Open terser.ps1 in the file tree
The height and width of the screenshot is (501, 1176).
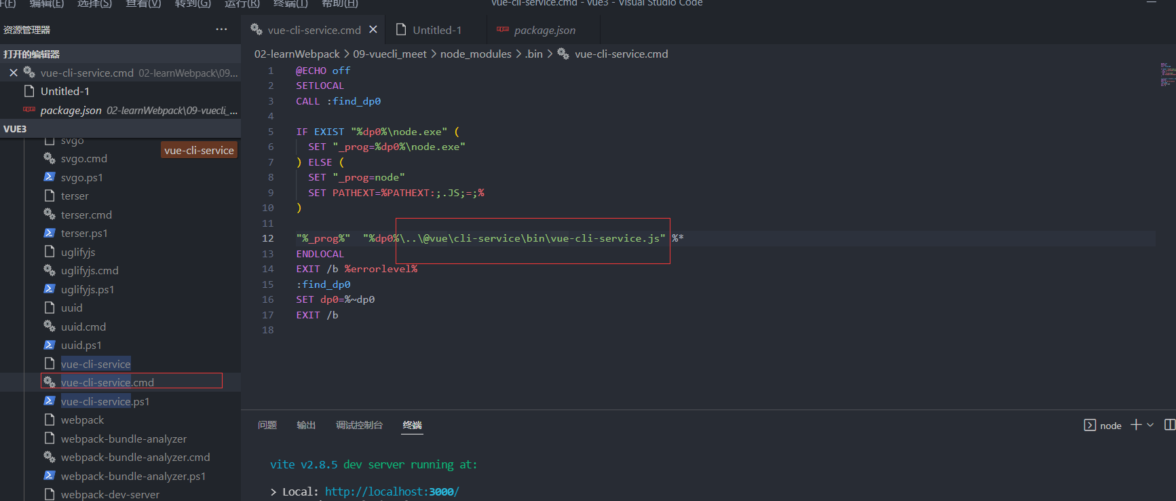pyautogui.click(x=84, y=234)
